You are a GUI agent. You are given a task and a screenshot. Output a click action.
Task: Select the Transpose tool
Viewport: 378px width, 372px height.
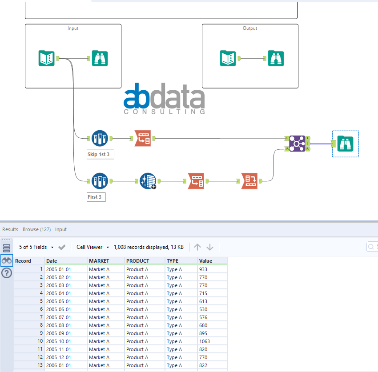pos(249,181)
